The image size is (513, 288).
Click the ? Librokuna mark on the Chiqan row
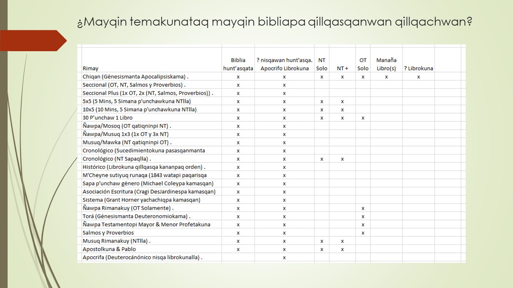[418, 76]
